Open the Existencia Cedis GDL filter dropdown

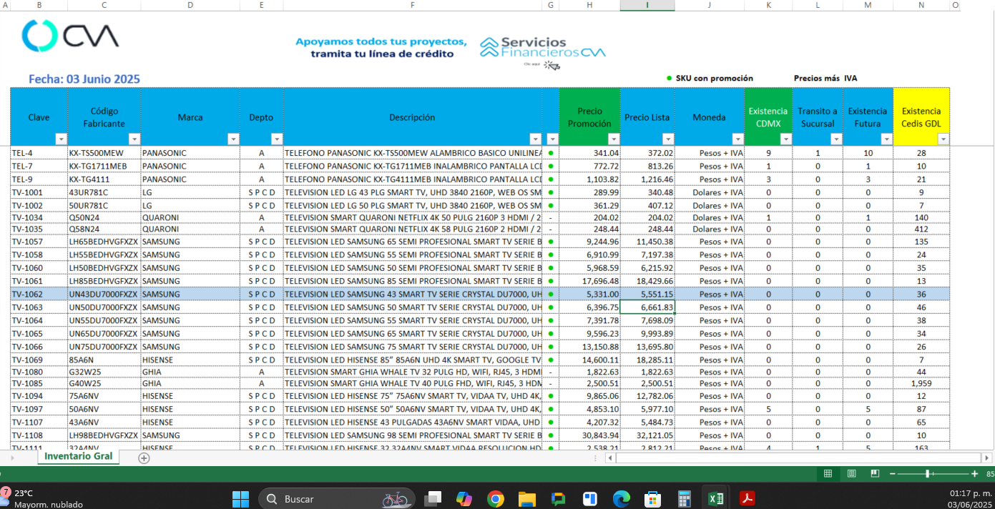pyautogui.click(x=943, y=139)
